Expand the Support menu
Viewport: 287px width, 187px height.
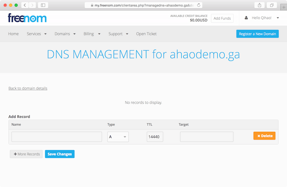pyautogui.click(x=118, y=34)
